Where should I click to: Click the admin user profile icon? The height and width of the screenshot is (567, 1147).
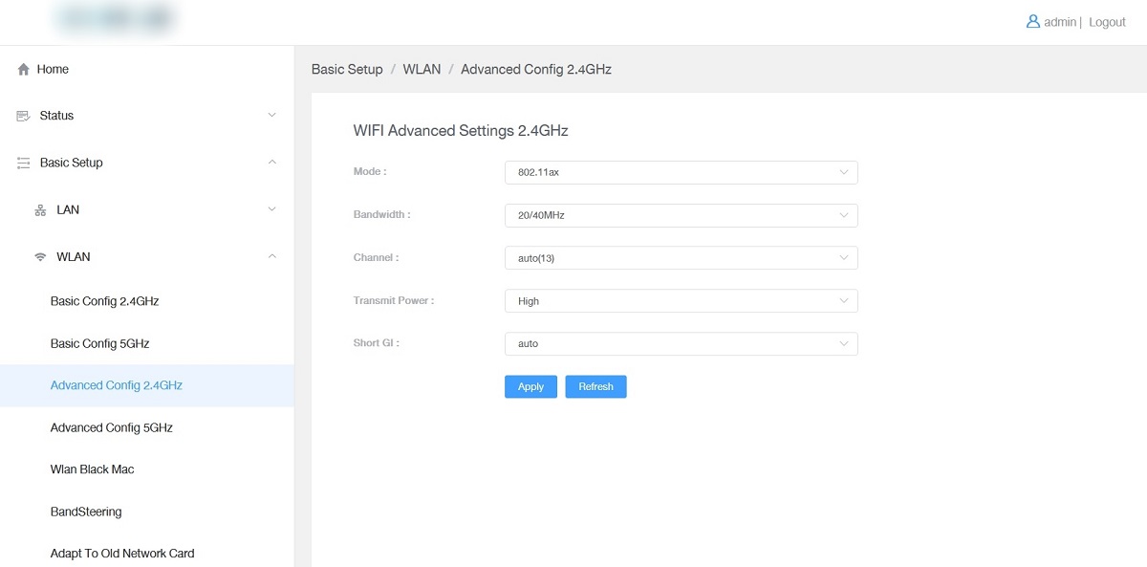coord(1033,21)
